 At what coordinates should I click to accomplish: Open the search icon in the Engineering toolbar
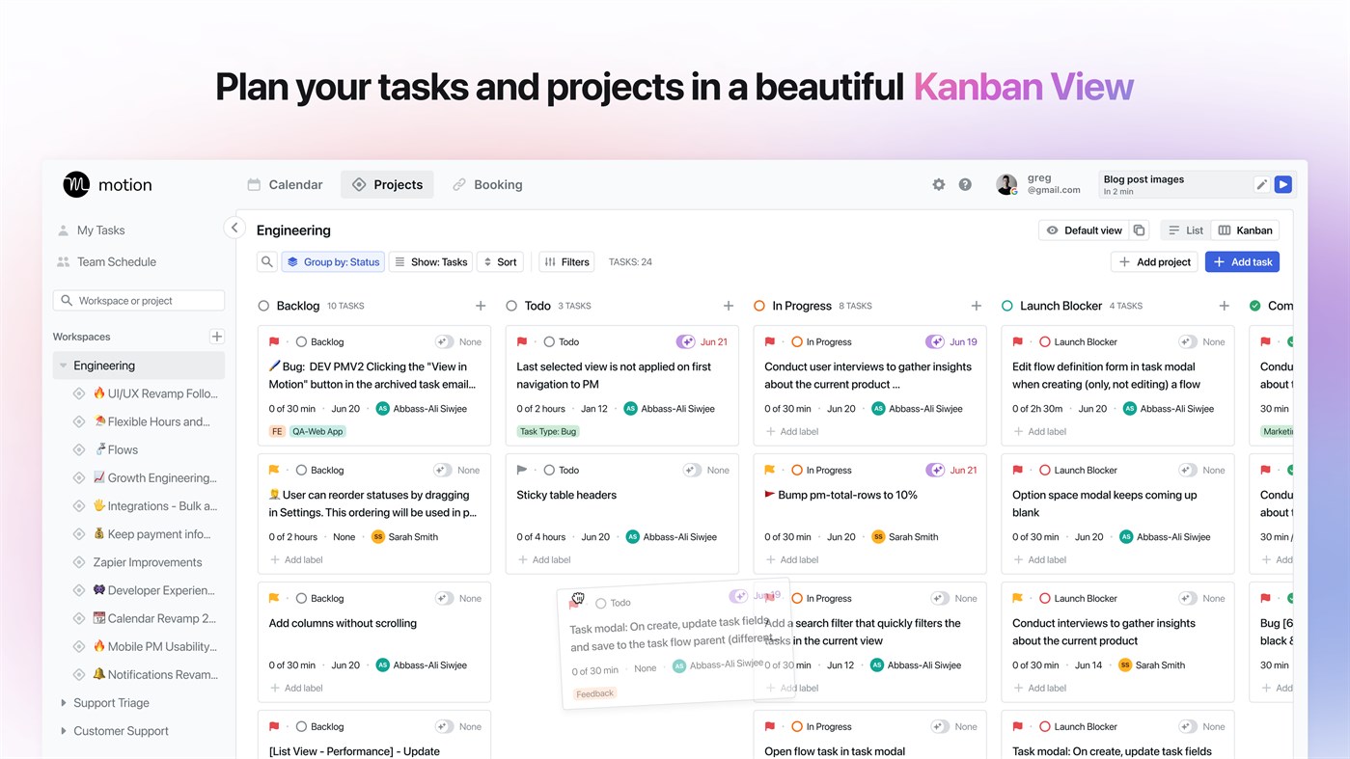click(267, 260)
